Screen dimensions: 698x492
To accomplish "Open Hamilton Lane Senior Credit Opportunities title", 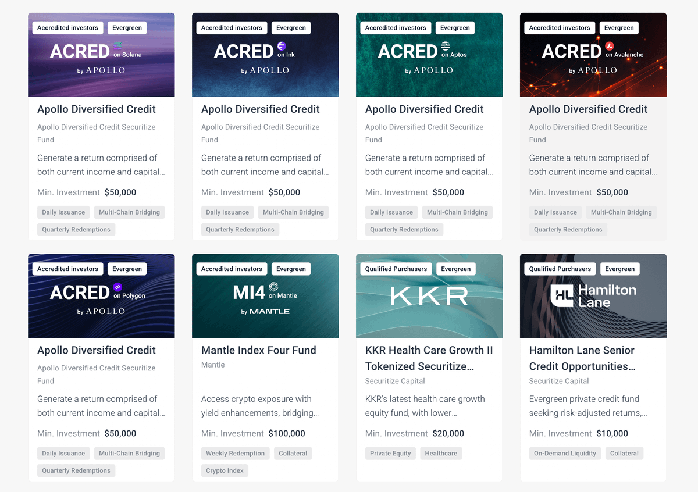I will point(582,358).
